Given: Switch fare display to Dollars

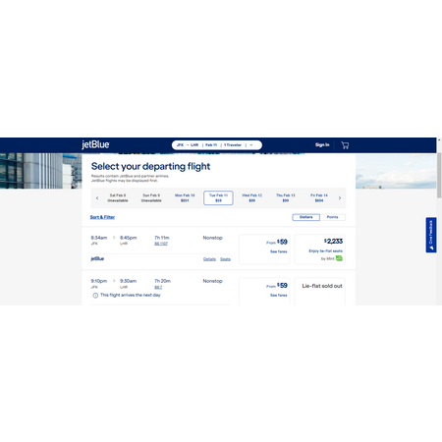Looking at the screenshot, I should point(306,217).
